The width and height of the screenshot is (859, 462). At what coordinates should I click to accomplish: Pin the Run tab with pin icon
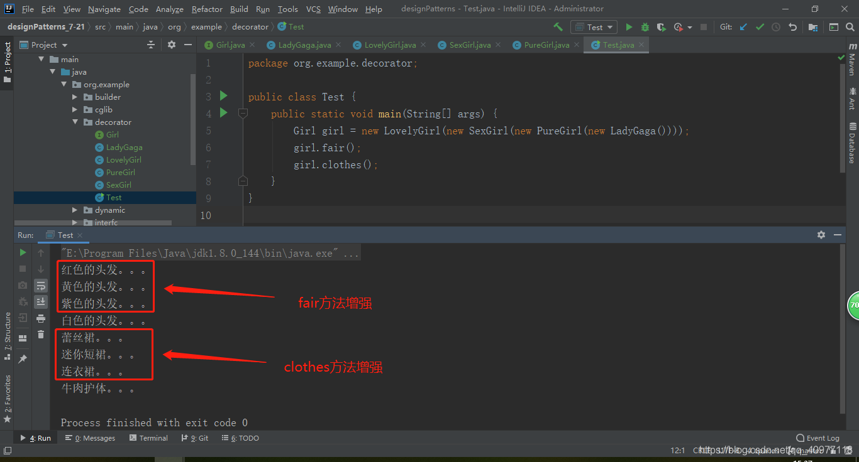click(23, 358)
